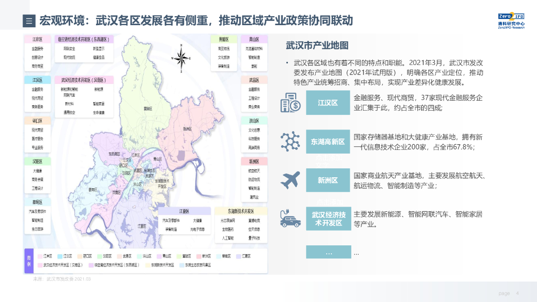537x302 pixels.
Task: Click 文化创意 in the 洪山区 card
Action: [254, 130]
